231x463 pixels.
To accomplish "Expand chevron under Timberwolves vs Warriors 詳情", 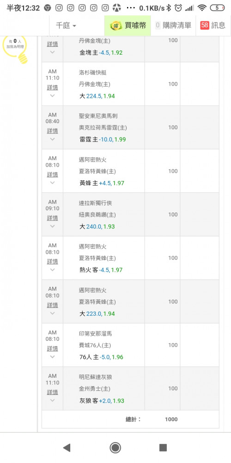I will 53,400.
